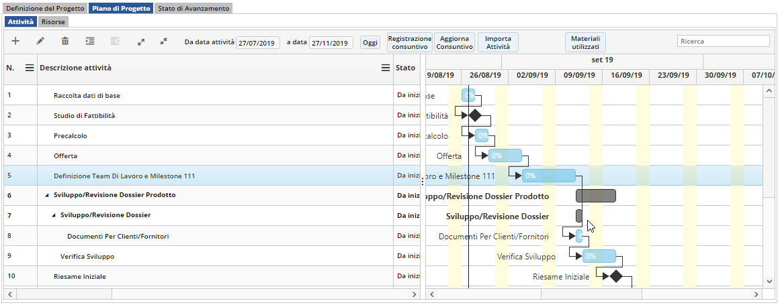Screen dimensions: 778x305
Task: Click the collapse all arrows icon
Action: (163, 42)
